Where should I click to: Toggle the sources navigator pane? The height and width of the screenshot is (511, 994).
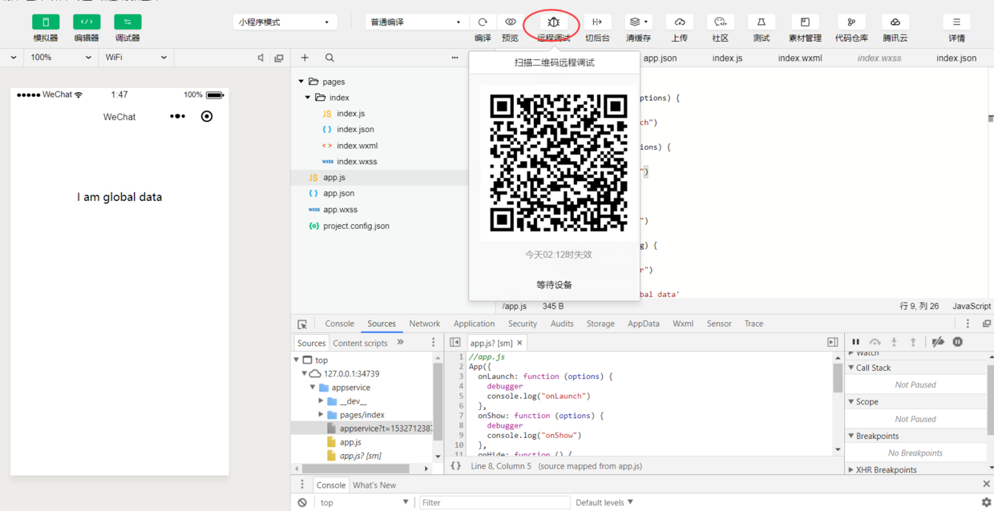tap(455, 342)
